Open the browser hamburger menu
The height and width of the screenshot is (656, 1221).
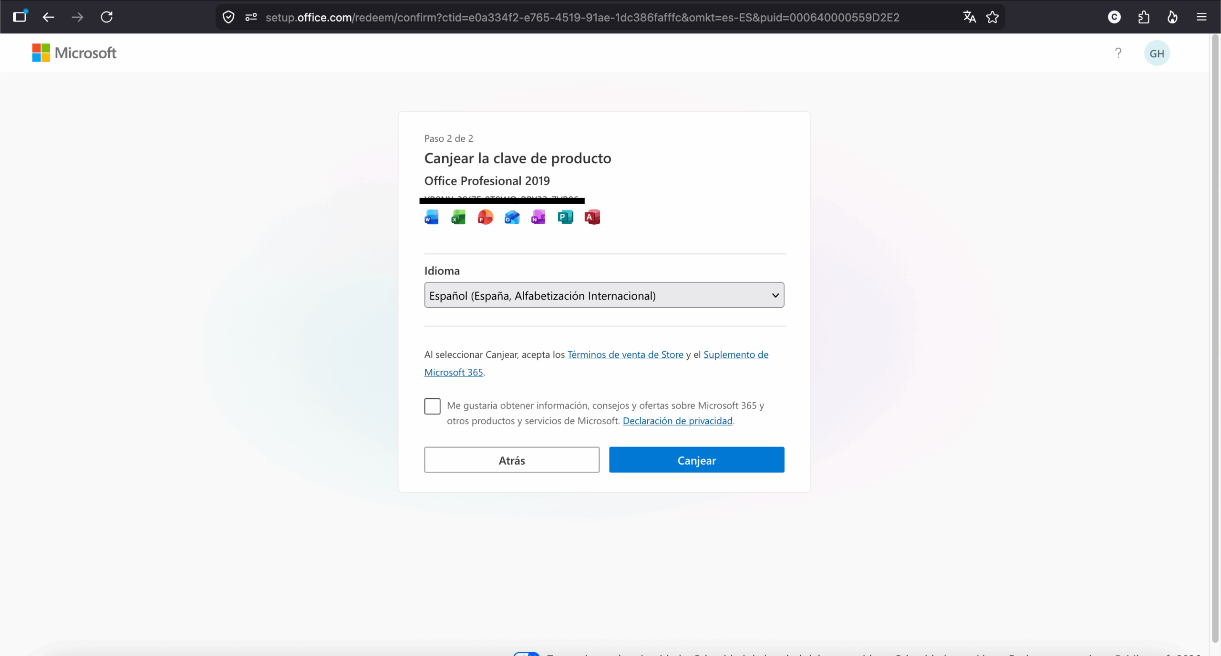click(x=1201, y=17)
